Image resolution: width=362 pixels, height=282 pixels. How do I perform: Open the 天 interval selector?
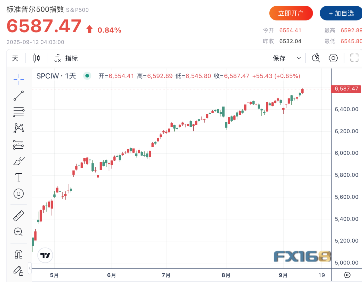pyautogui.click(x=15, y=58)
